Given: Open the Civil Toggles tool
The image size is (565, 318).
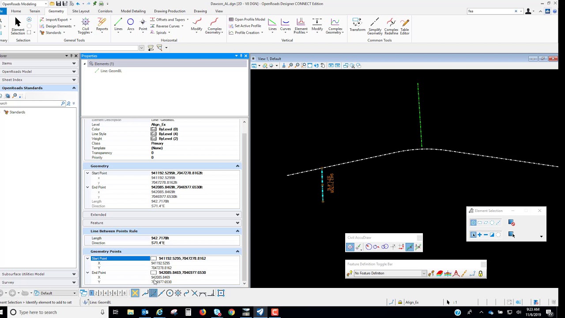Looking at the screenshot, I should 85,26.
